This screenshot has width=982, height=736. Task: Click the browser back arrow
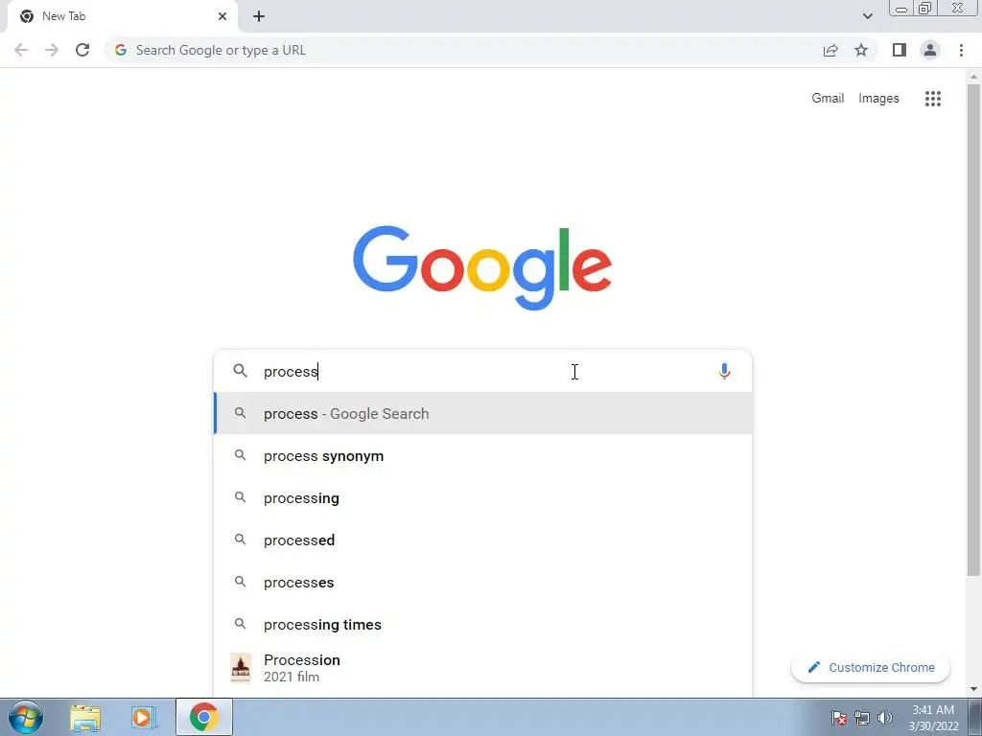(21, 50)
